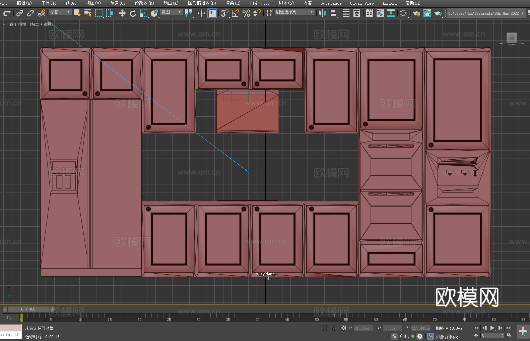Toggle the Angle Snap button
Screen dimensions: 530x341
236,13
